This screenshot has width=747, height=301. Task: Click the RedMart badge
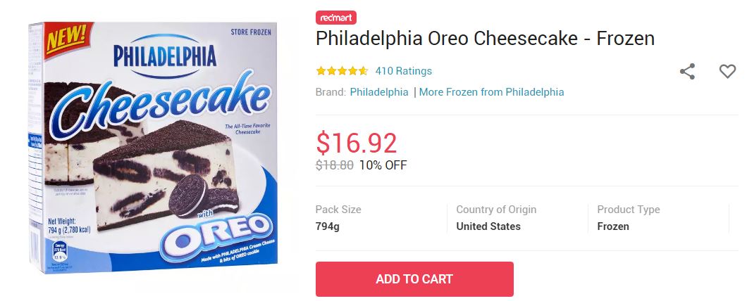pos(336,18)
